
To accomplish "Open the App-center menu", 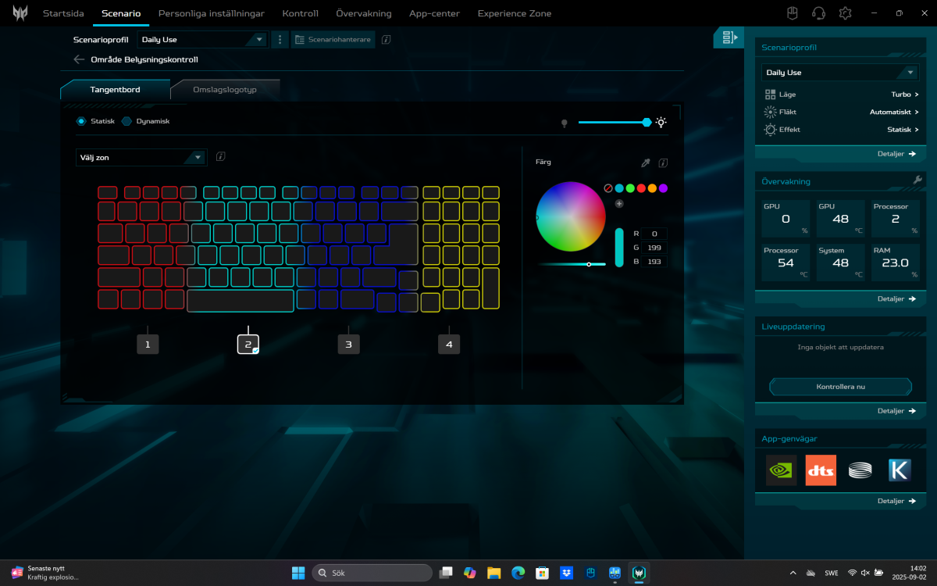I will pos(434,13).
